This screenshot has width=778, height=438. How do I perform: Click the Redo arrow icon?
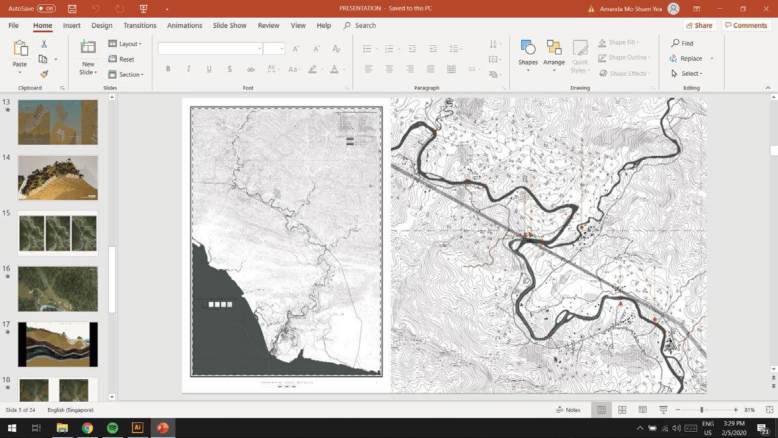point(120,8)
